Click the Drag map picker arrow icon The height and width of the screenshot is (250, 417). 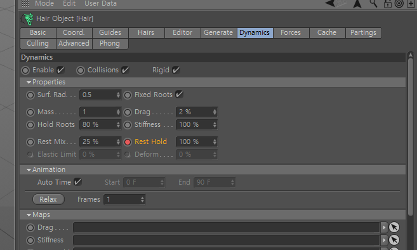394,227
